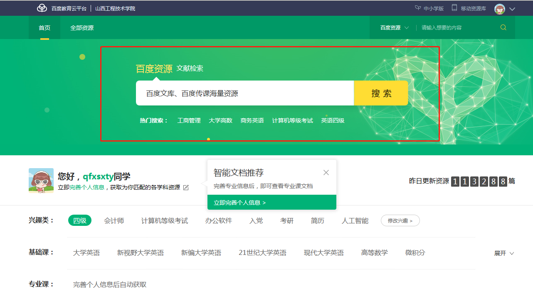Select the 入党 interest tag
This screenshot has width=533, height=301.
(x=256, y=220)
